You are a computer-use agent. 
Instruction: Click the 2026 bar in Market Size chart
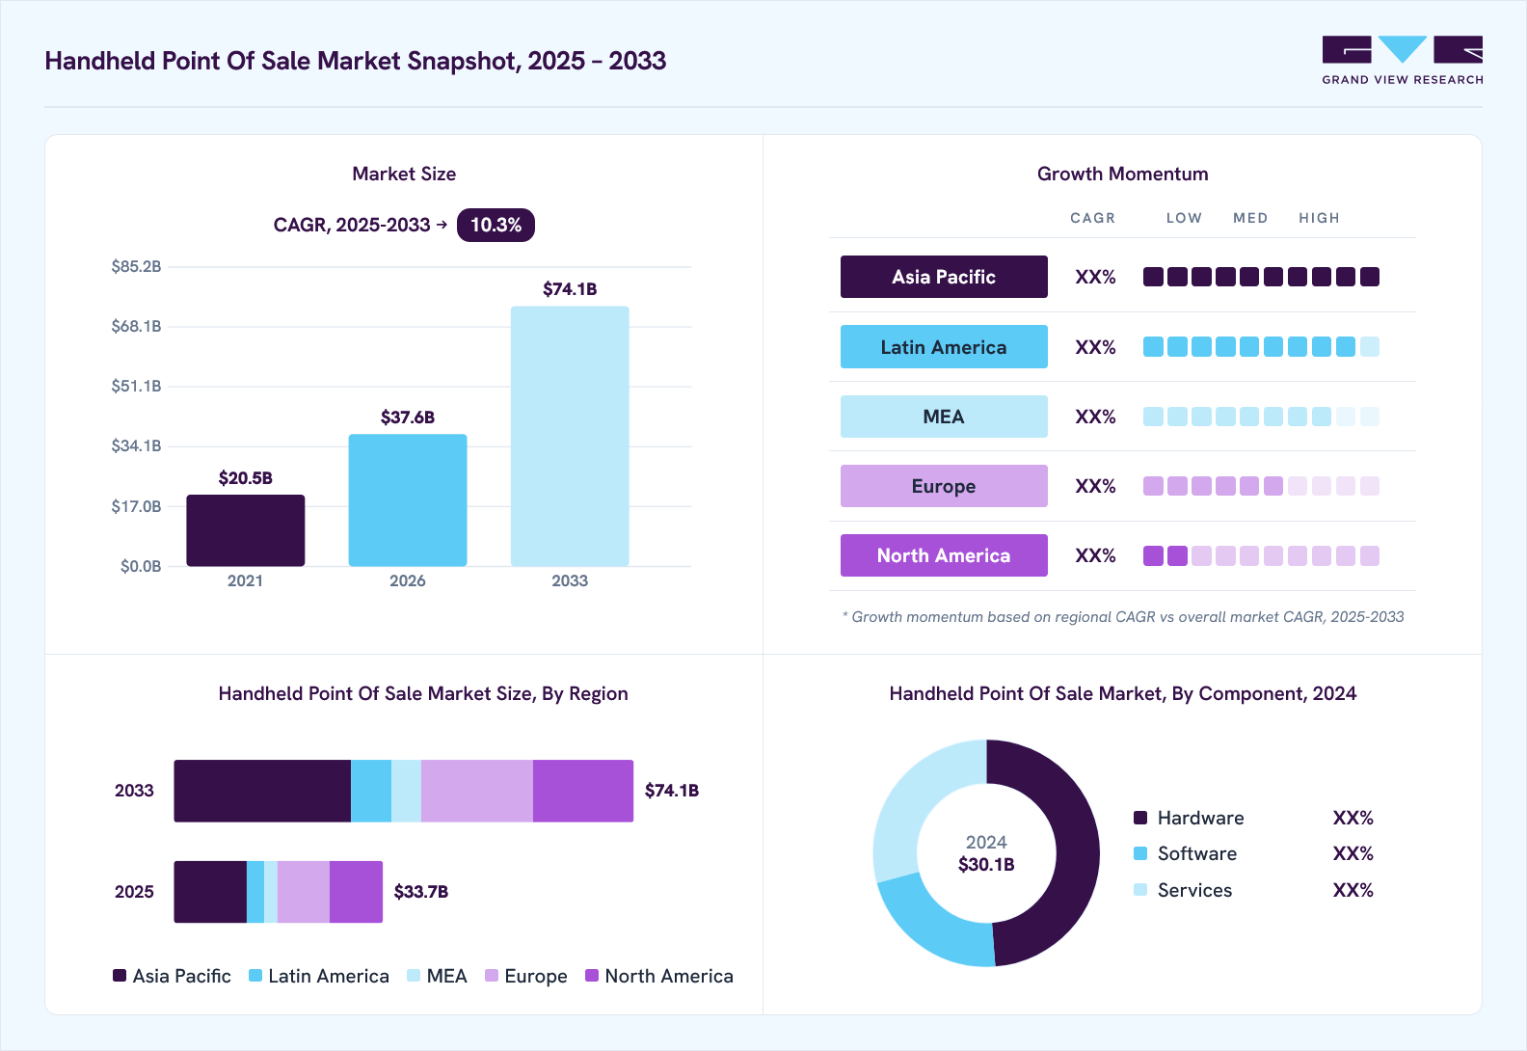[408, 500]
